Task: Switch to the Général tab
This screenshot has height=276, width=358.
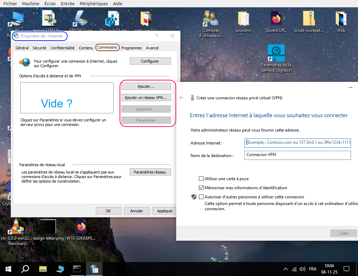Action: [x=22, y=48]
